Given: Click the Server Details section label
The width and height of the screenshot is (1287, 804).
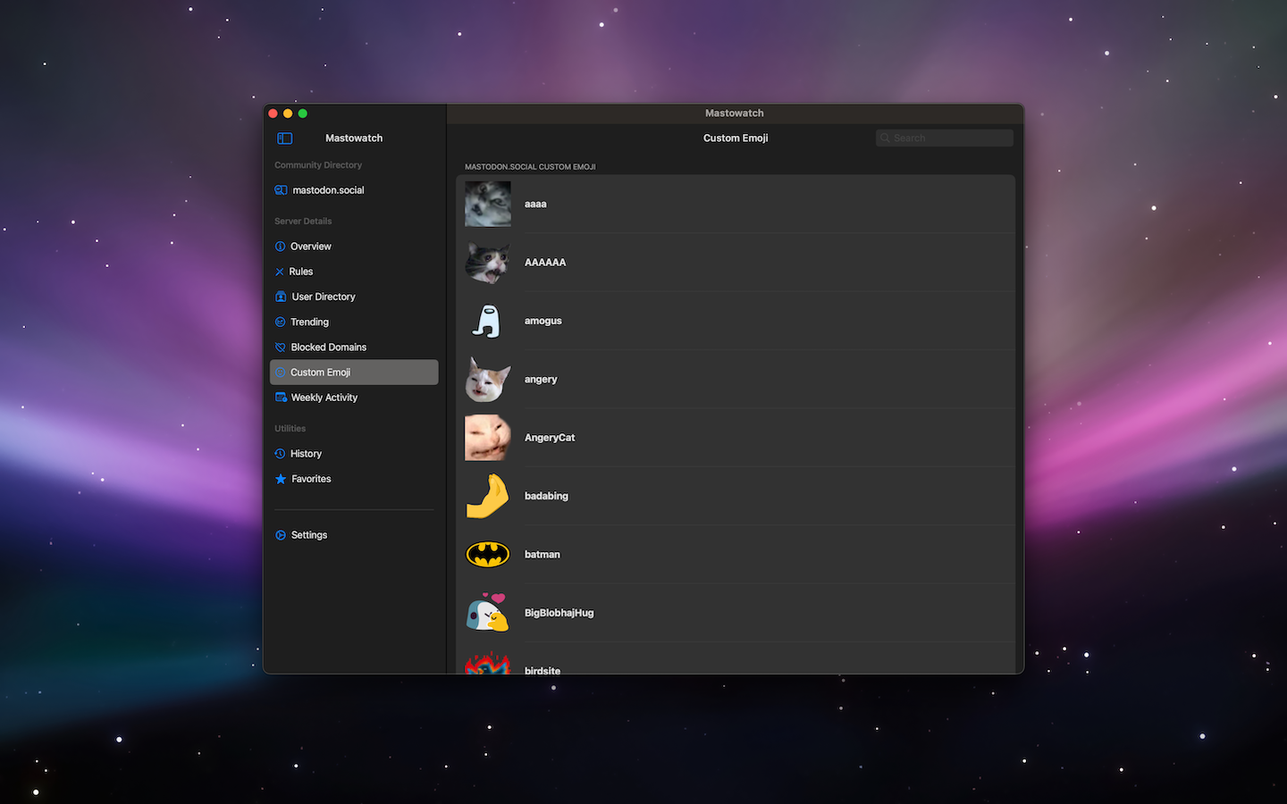Looking at the screenshot, I should pyautogui.click(x=303, y=222).
